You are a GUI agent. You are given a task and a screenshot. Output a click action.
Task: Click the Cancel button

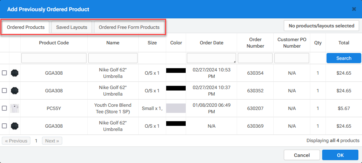pos(302,155)
